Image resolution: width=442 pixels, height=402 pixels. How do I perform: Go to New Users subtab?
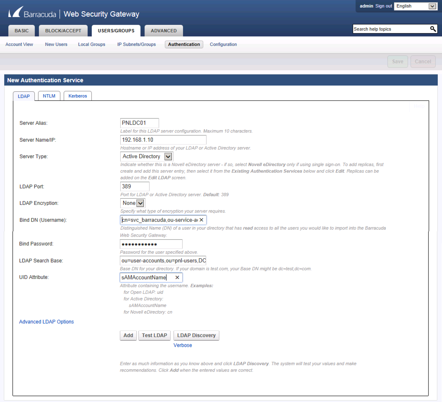click(x=56, y=44)
